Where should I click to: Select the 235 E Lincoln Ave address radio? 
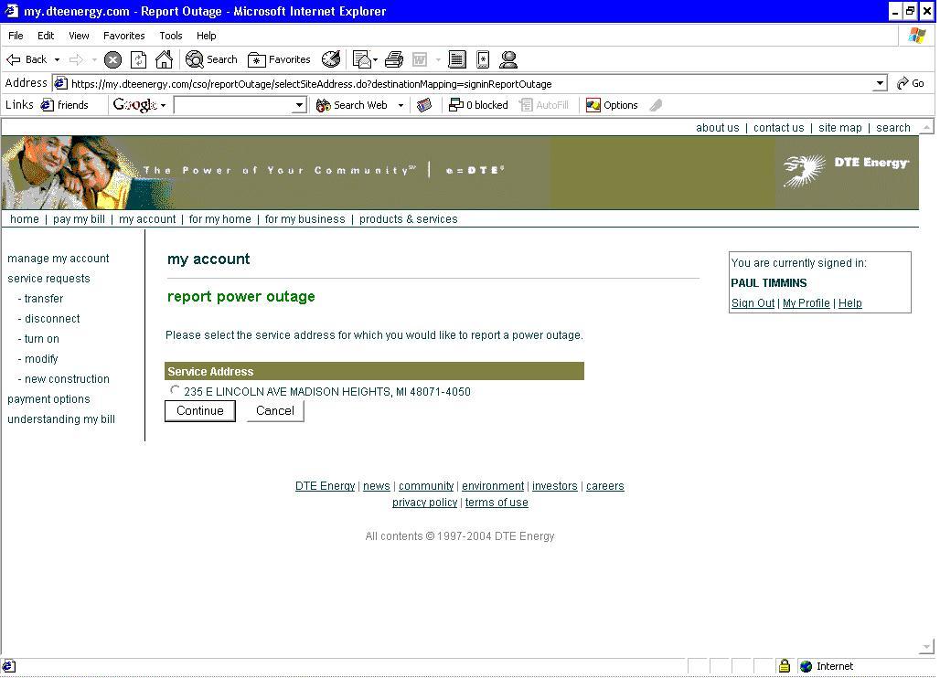point(175,390)
